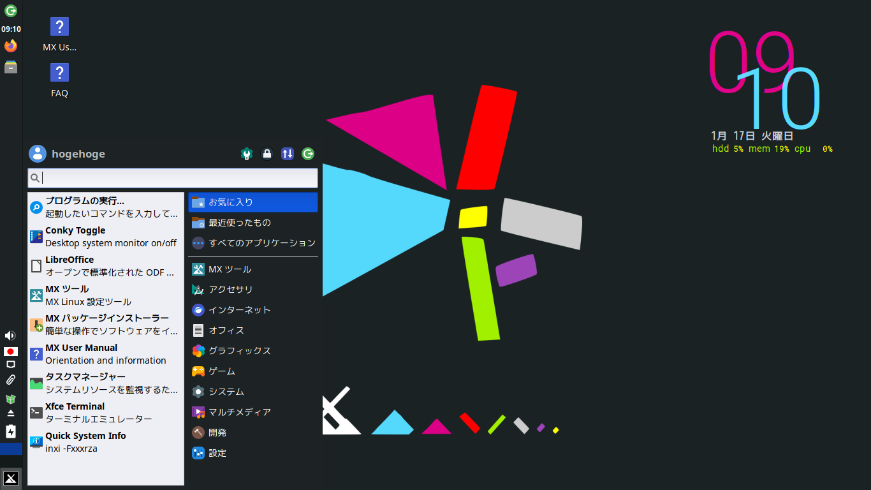Screen dimensions: 871x490
Task: Open the clipboard manager paperclip icon
Action: click(x=11, y=380)
